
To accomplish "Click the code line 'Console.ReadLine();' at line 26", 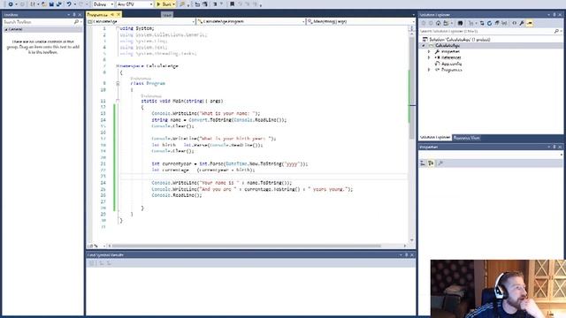I will [x=177, y=195].
